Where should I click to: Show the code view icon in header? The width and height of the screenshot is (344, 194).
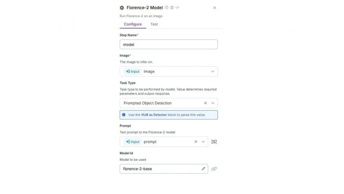click(x=177, y=7)
